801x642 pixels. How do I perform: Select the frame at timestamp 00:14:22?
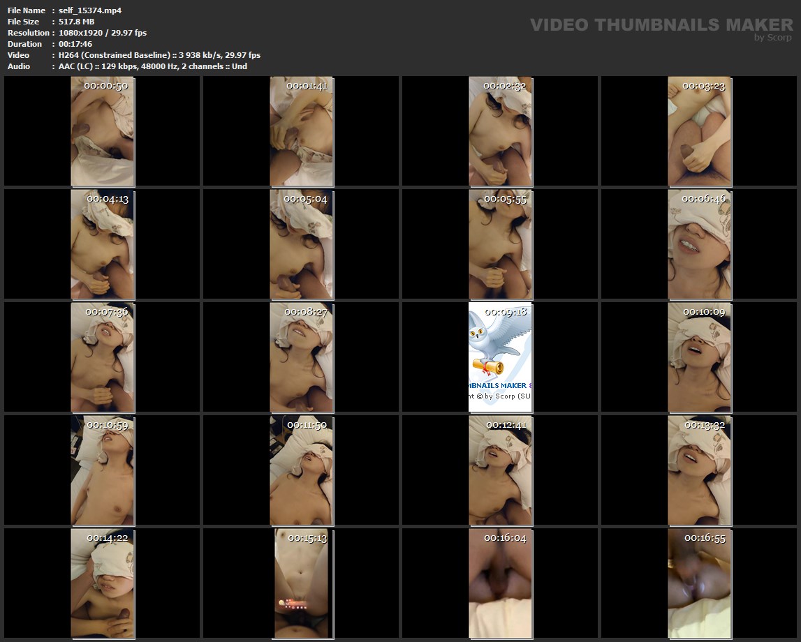103,583
